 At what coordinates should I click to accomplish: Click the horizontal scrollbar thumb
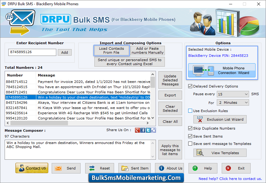[39, 123]
